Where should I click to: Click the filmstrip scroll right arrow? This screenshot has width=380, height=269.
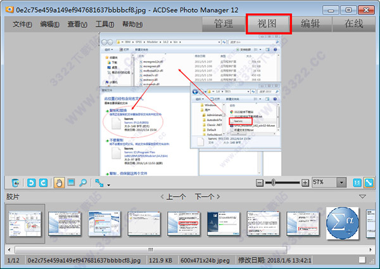pos(370,249)
